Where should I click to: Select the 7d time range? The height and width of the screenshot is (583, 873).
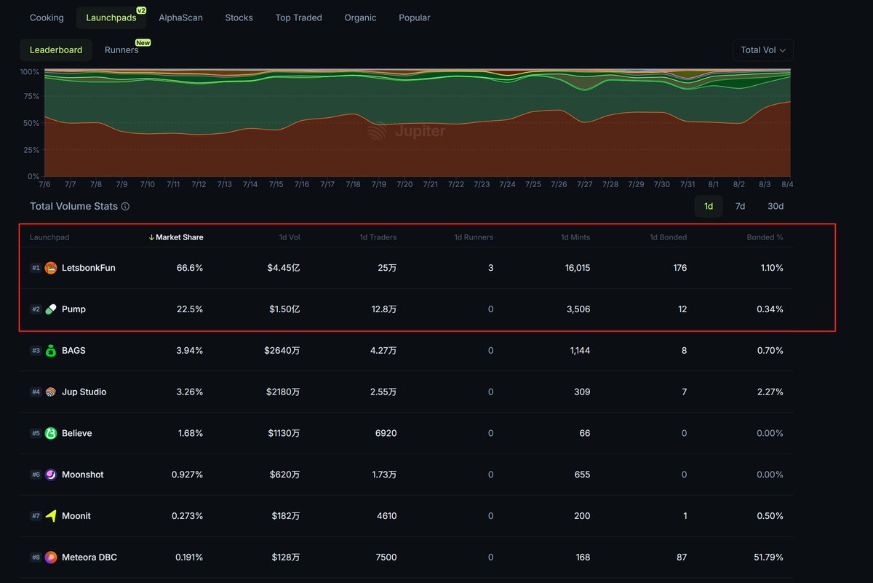tap(740, 206)
